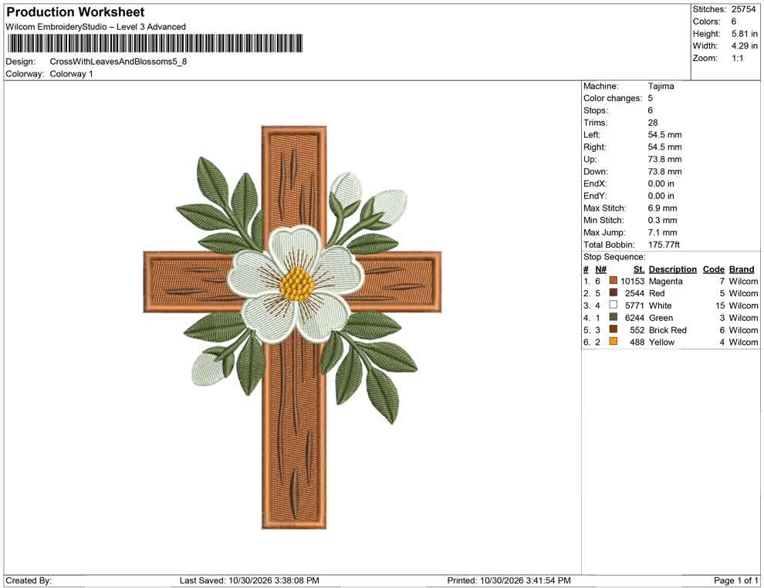Viewport: 764px width, 588px height.
Task: Click the Min Stitch value 0.3 mm
Action: tap(663, 220)
